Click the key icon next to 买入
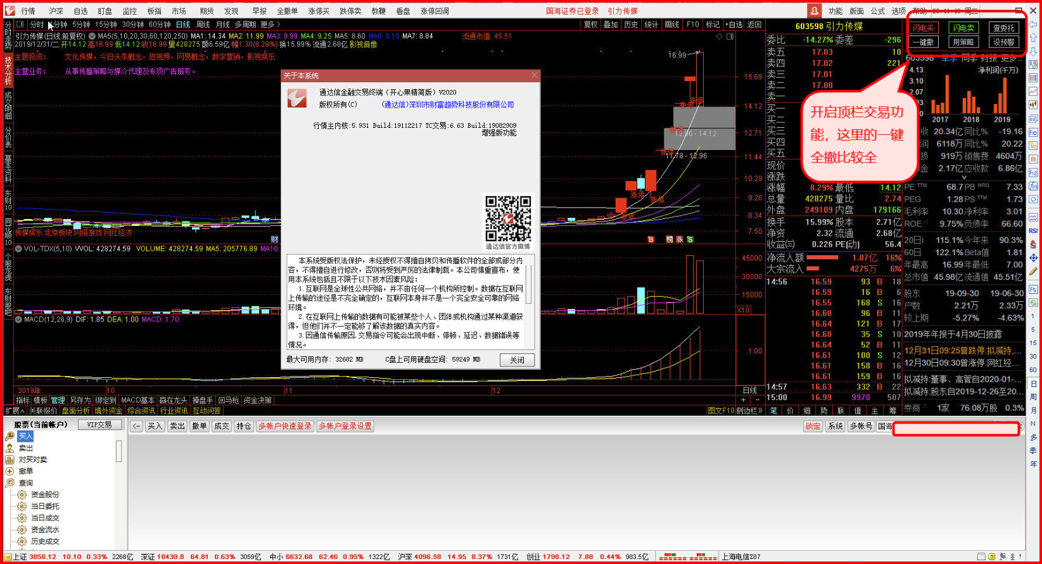The width and height of the screenshot is (1042, 564). (10, 436)
